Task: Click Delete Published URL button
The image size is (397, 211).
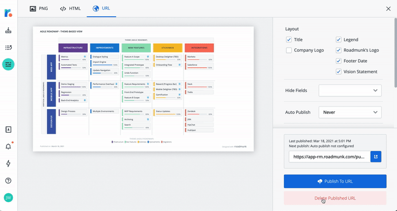Action: (x=335, y=198)
